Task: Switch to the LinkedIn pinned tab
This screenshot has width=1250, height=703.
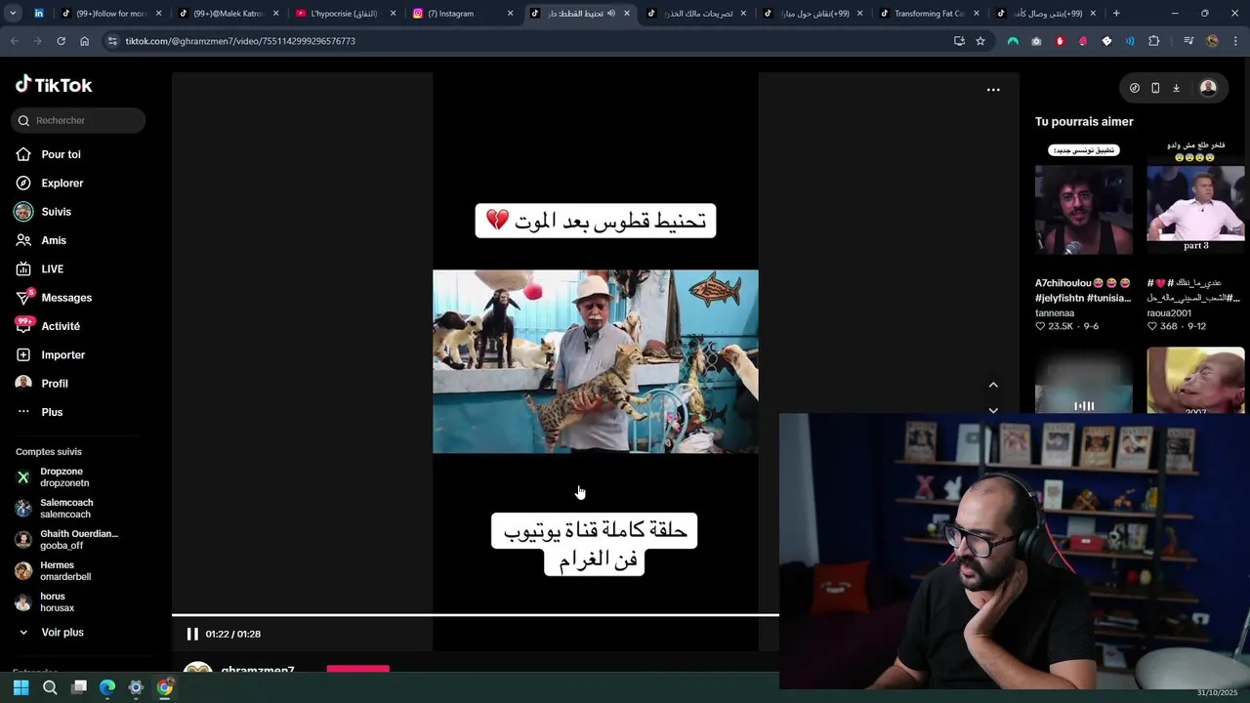Action: coord(38,14)
